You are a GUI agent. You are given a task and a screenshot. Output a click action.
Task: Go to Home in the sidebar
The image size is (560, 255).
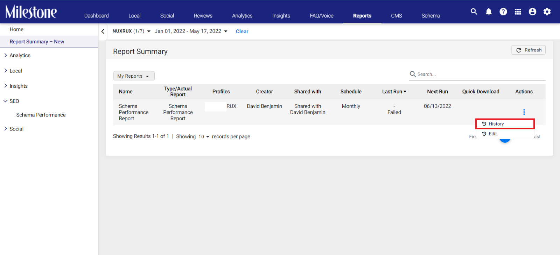pyautogui.click(x=16, y=29)
